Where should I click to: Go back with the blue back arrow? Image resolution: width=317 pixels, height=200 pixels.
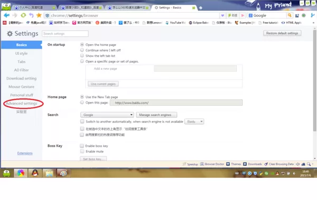pyautogui.click(x=6, y=15)
